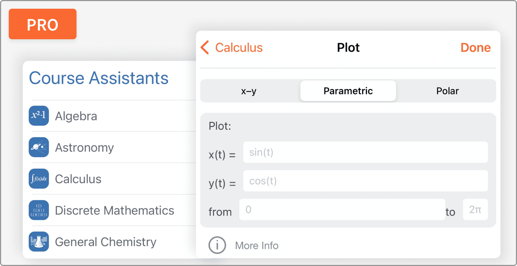Open the Discrete Mathematics course assistant
The image size is (517, 266).
tap(114, 210)
